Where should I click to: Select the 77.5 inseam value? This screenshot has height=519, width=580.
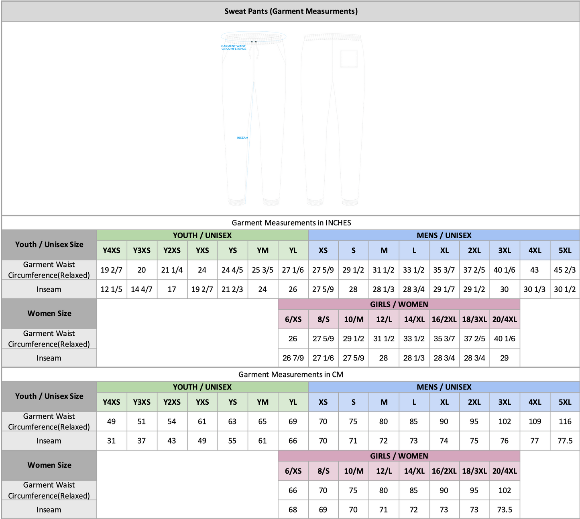(565, 441)
